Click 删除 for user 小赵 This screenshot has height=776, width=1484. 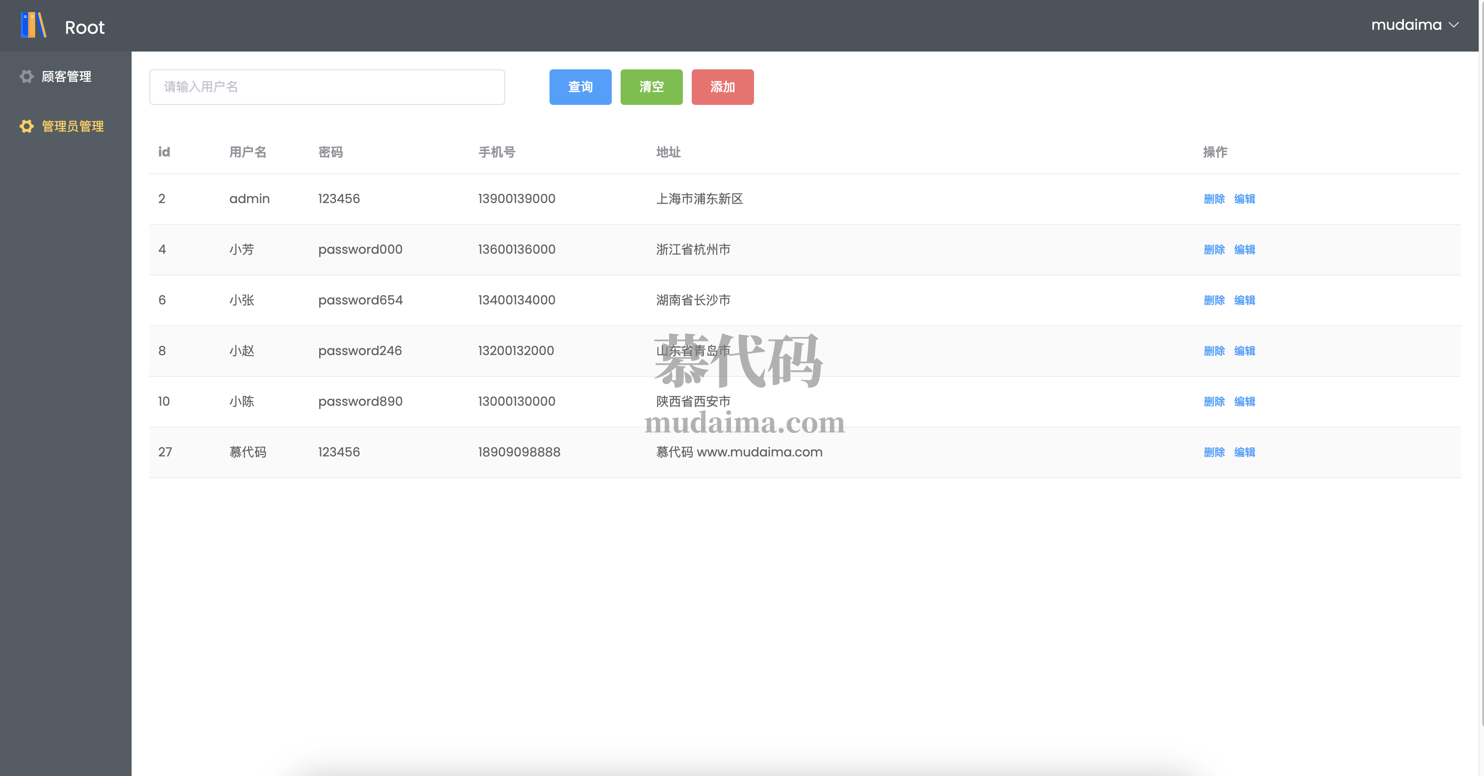click(x=1214, y=351)
